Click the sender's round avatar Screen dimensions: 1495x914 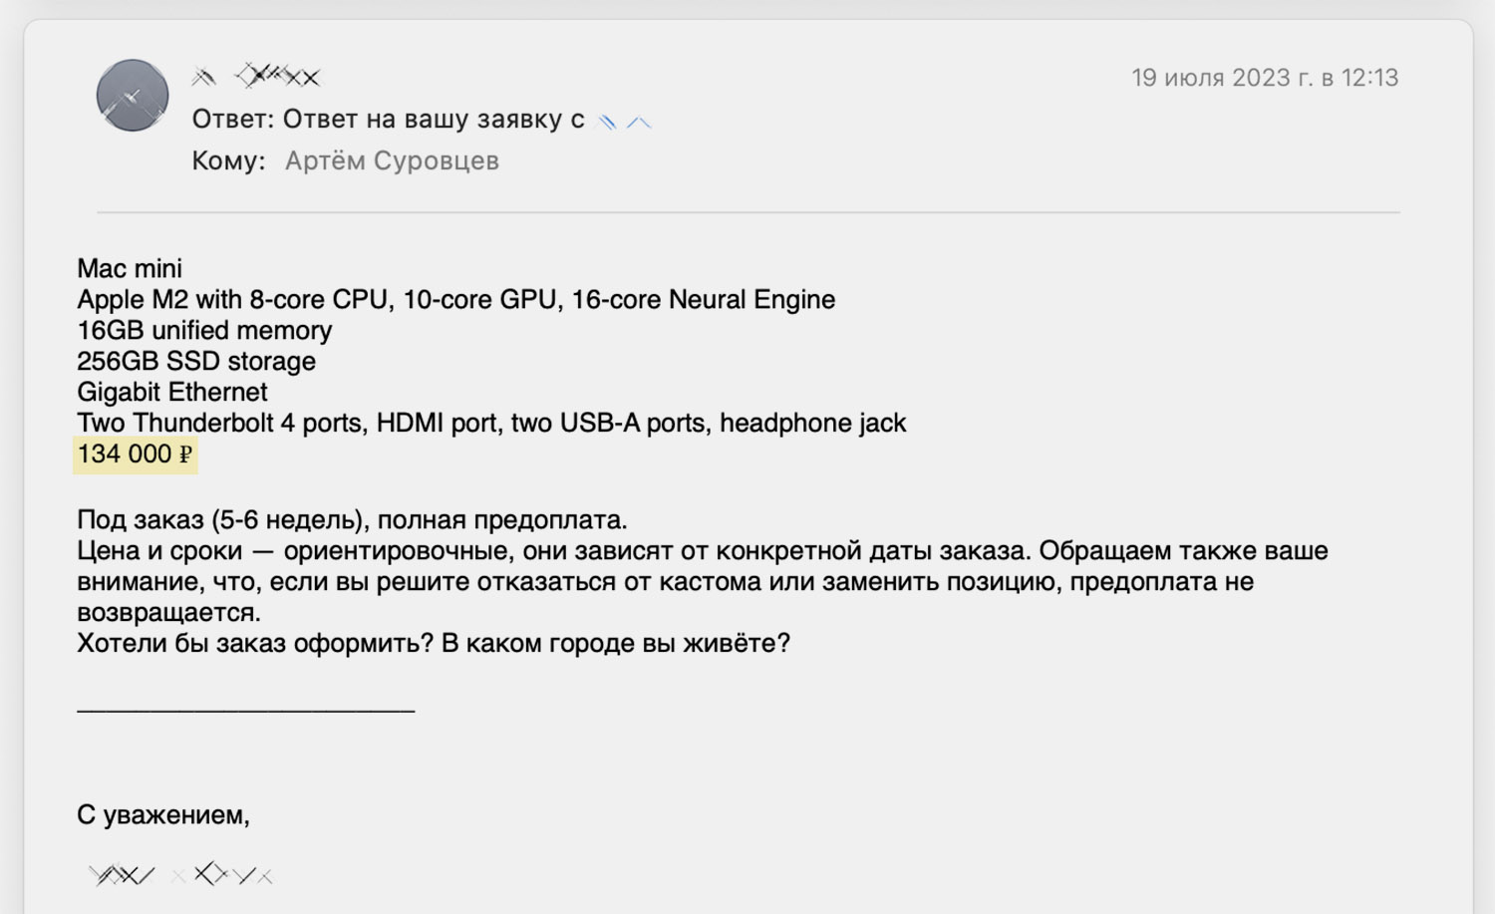click(x=133, y=96)
